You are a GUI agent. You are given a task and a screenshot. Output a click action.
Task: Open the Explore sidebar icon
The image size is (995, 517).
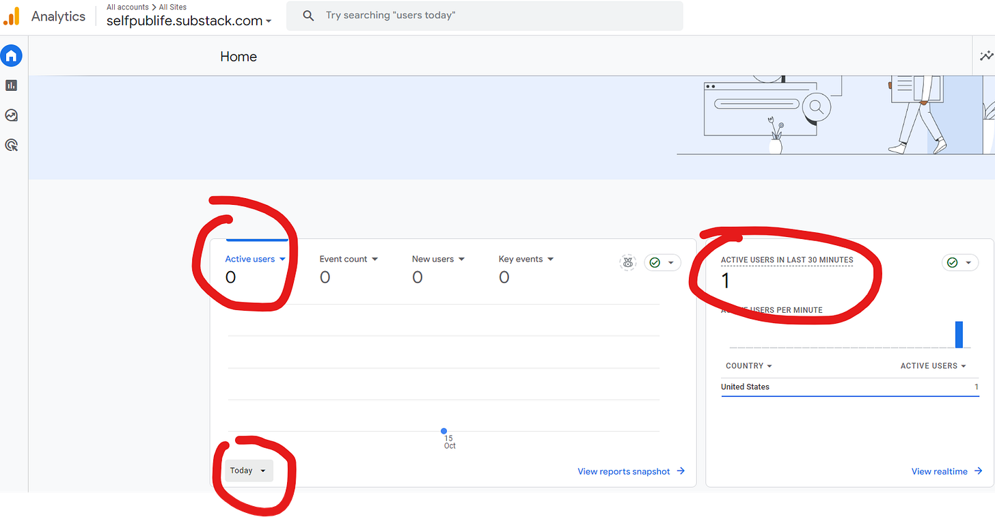tap(11, 115)
